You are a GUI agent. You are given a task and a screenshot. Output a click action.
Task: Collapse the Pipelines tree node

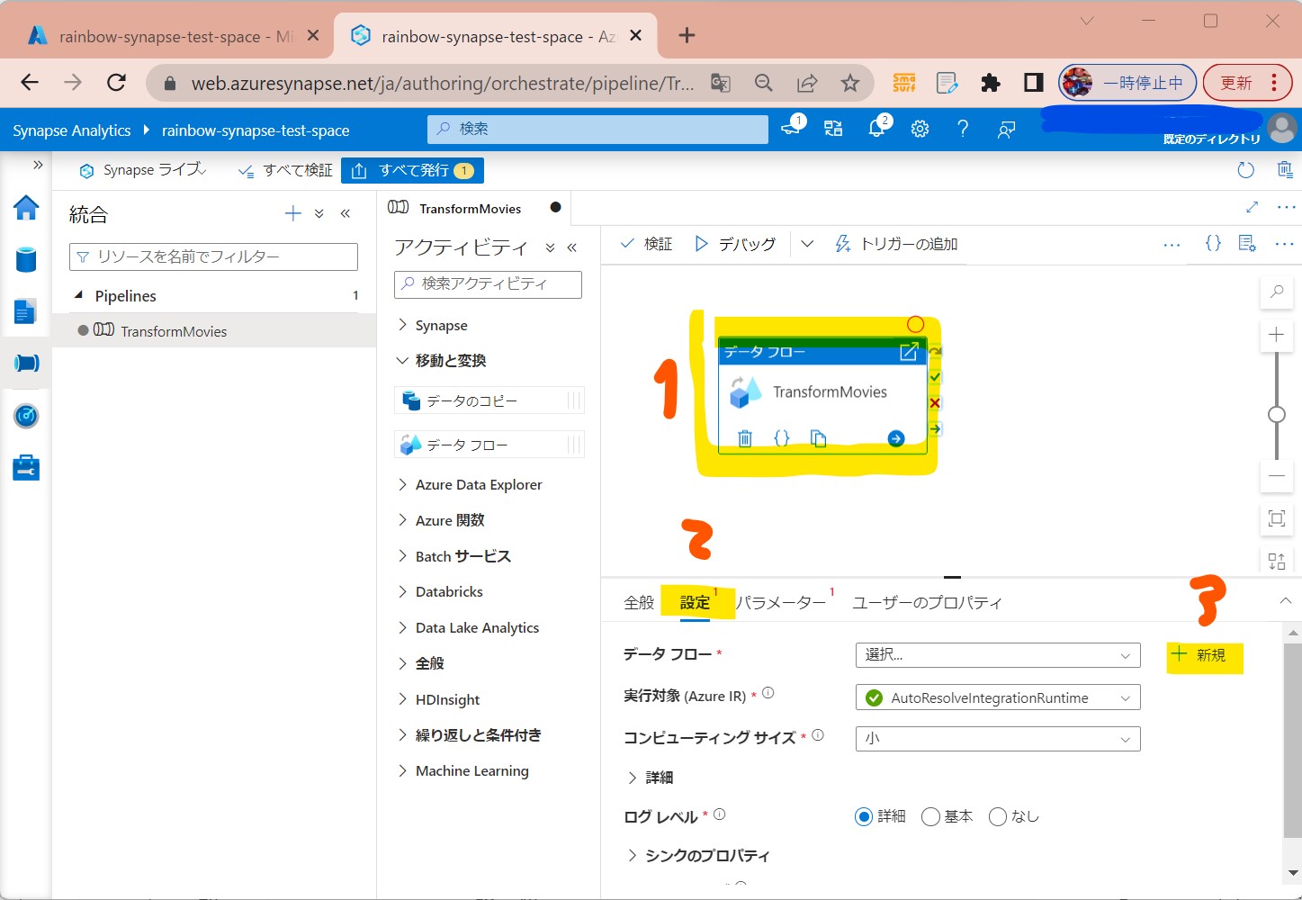pos(79,295)
